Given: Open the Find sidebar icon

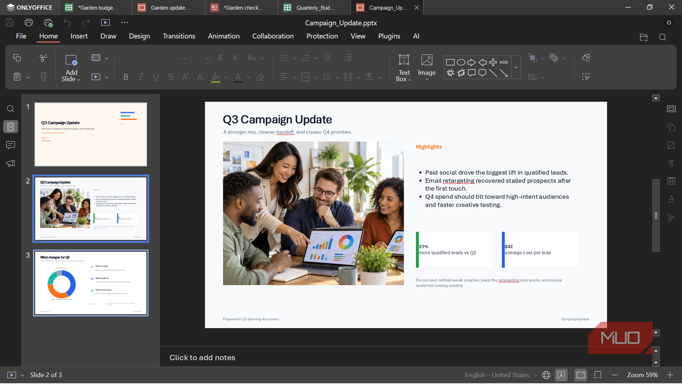Looking at the screenshot, I should click(10, 109).
